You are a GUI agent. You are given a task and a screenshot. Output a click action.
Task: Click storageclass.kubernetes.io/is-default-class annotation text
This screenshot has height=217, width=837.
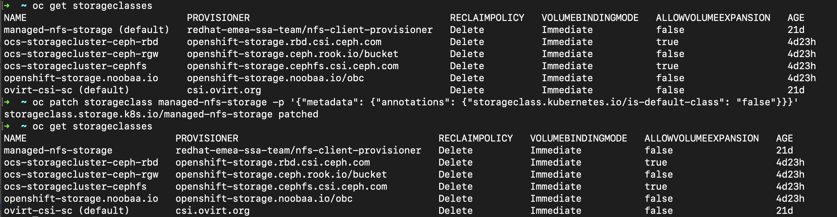[x=596, y=102]
